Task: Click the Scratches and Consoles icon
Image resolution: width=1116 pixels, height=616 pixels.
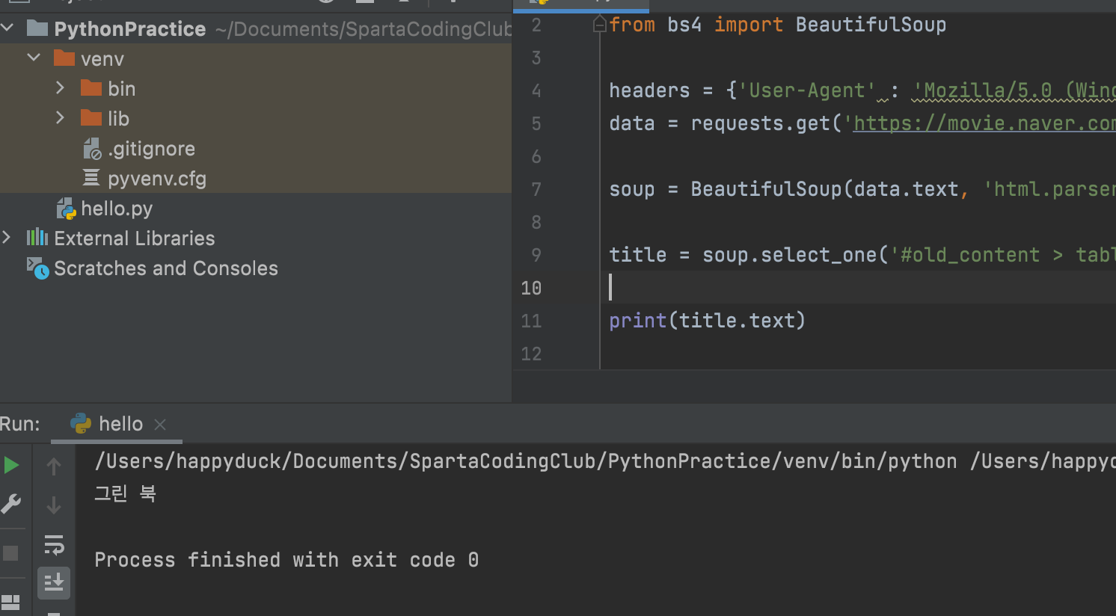Action: point(37,268)
